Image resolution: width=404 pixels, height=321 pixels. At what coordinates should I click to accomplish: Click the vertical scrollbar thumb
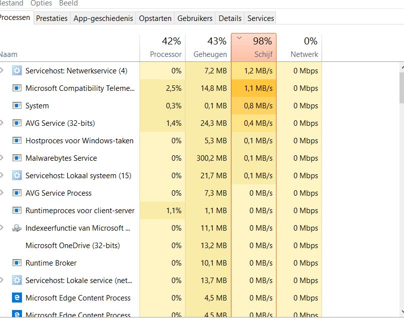coord(401,87)
